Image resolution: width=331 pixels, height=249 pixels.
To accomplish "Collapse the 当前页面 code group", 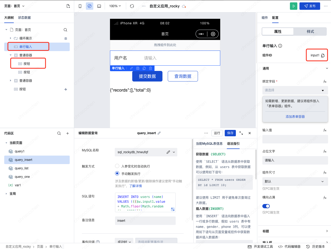I will click(6, 143).
